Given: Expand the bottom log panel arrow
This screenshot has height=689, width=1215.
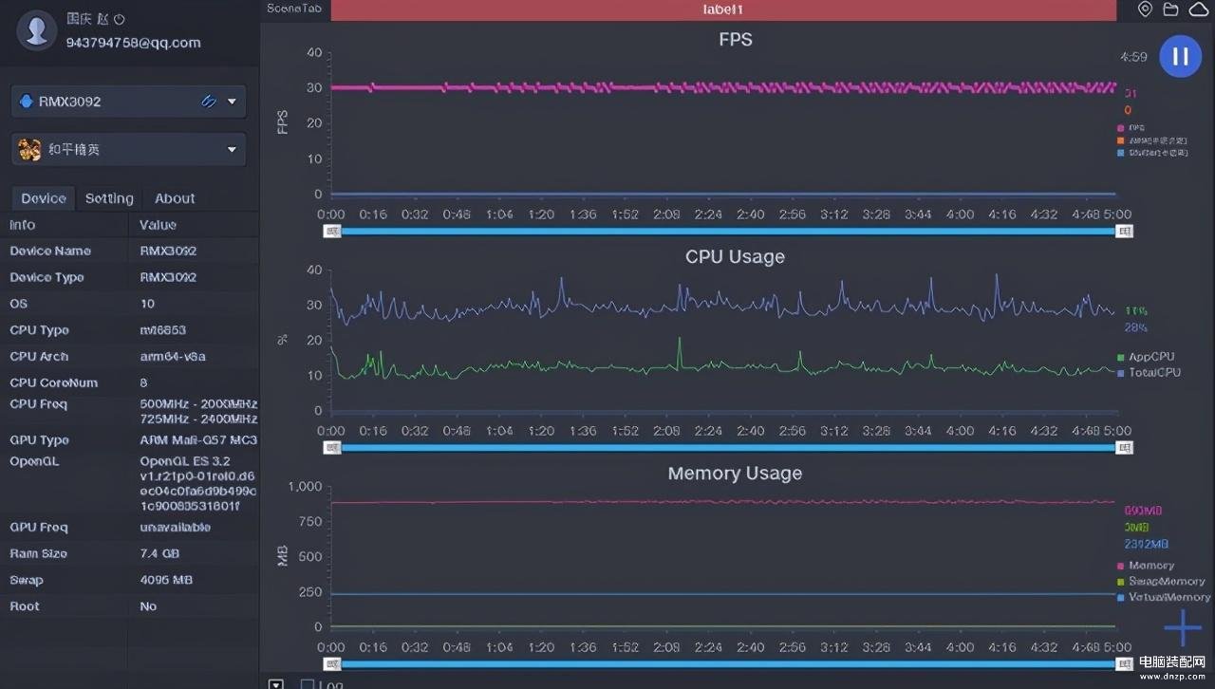Looking at the screenshot, I should [276, 684].
